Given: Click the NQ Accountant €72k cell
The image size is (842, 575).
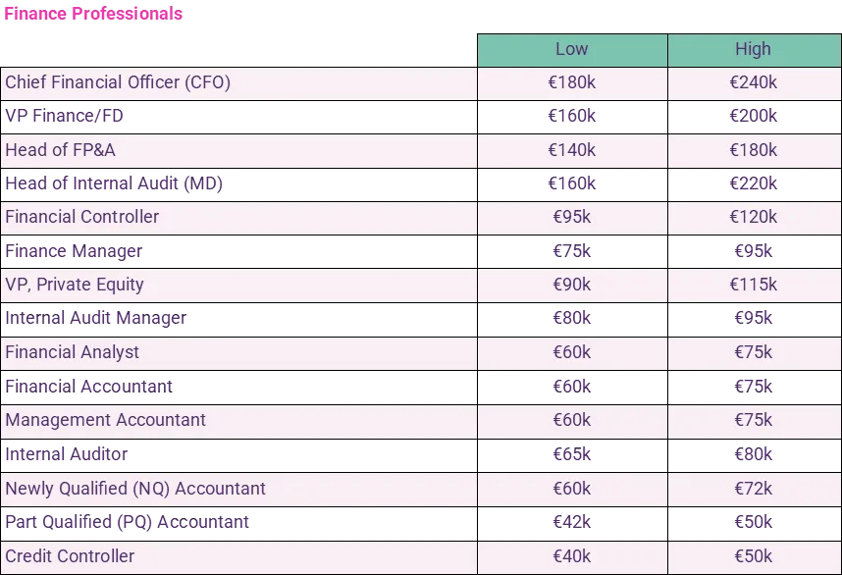Looking at the screenshot, I should tap(753, 489).
